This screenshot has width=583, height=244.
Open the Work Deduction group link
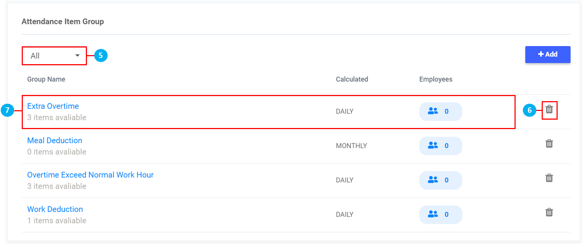coord(55,210)
